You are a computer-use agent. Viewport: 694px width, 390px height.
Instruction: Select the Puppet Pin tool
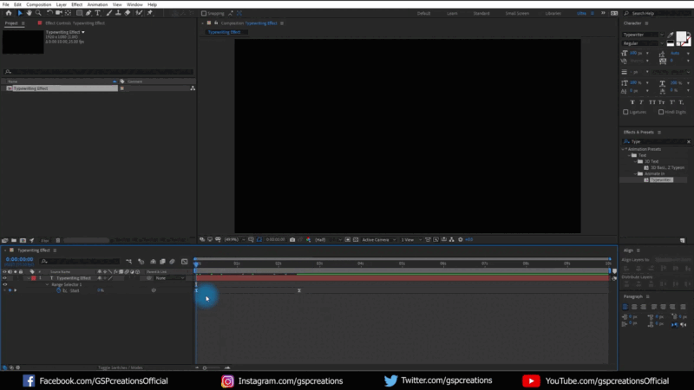pyautogui.click(x=150, y=13)
